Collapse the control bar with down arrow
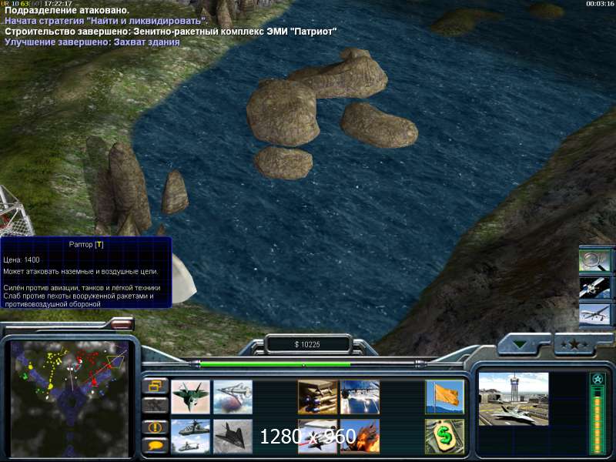The height and width of the screenshot is (462, 616). pyautogui.click(x=521, y=344)
